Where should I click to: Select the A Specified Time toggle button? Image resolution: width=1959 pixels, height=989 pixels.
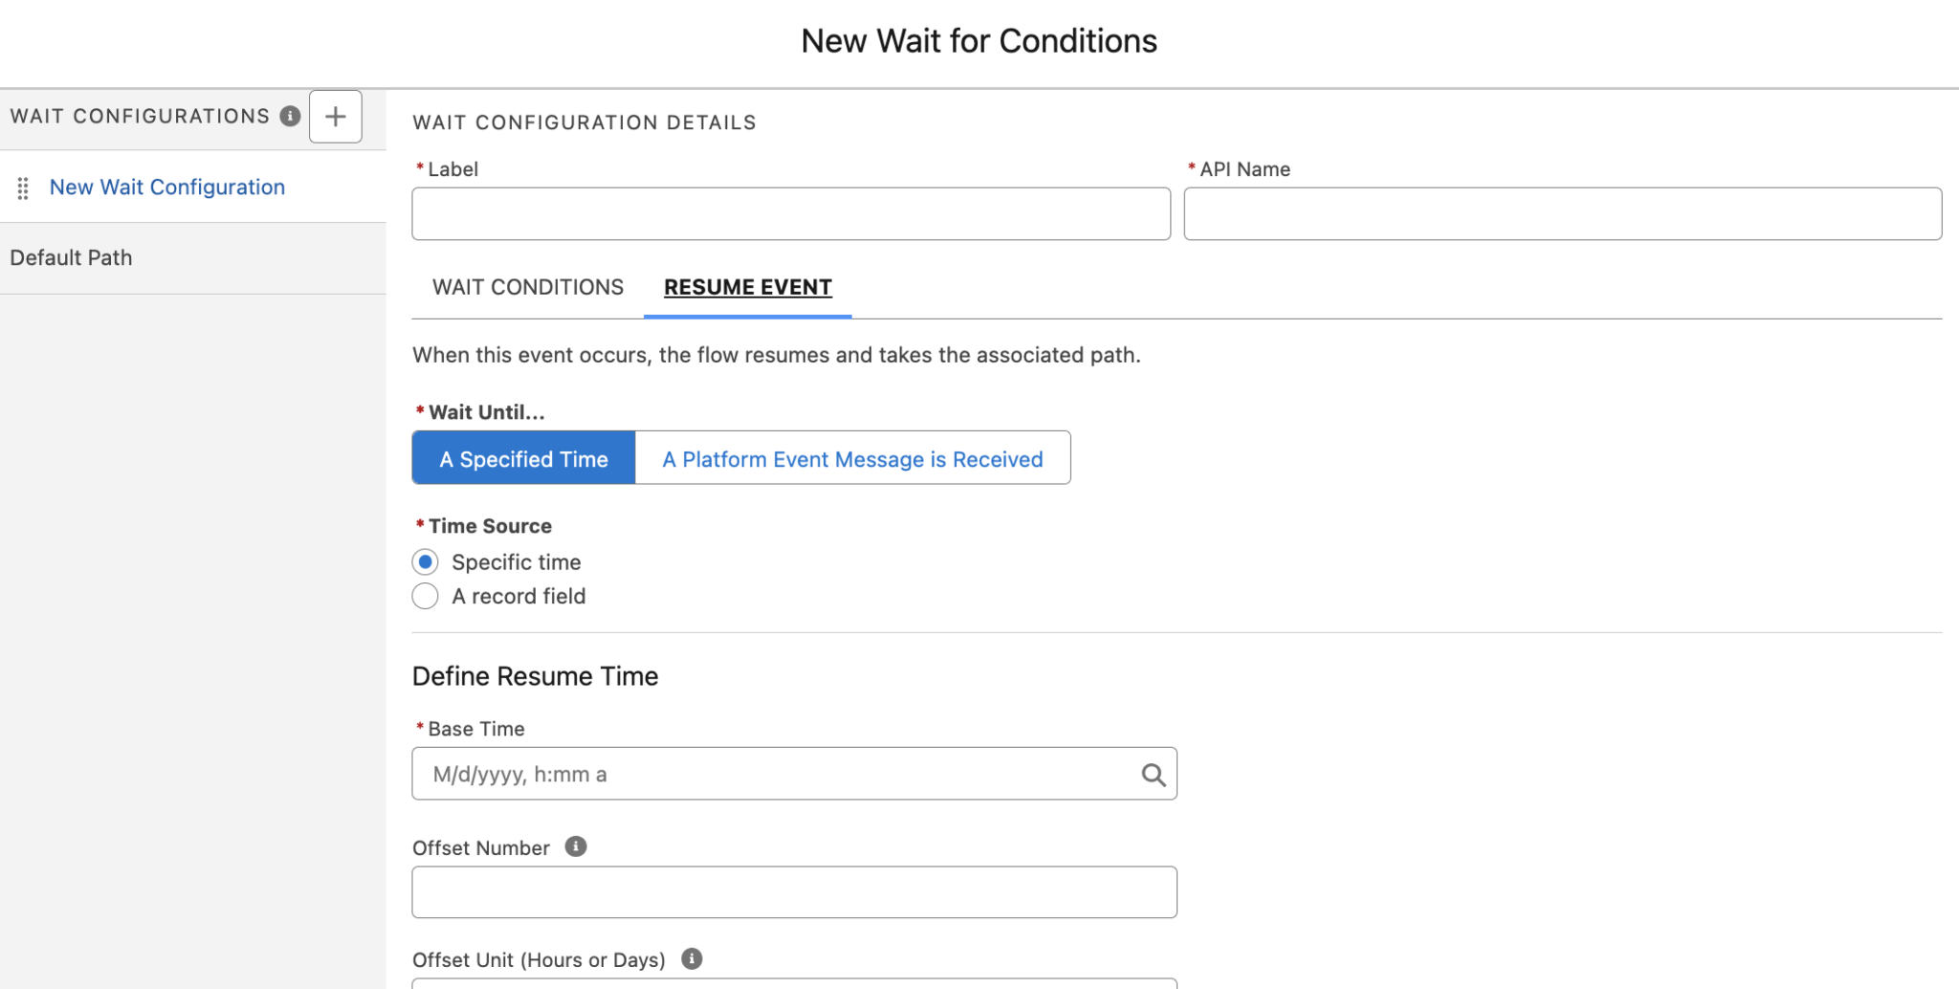(x=522, y=458)
